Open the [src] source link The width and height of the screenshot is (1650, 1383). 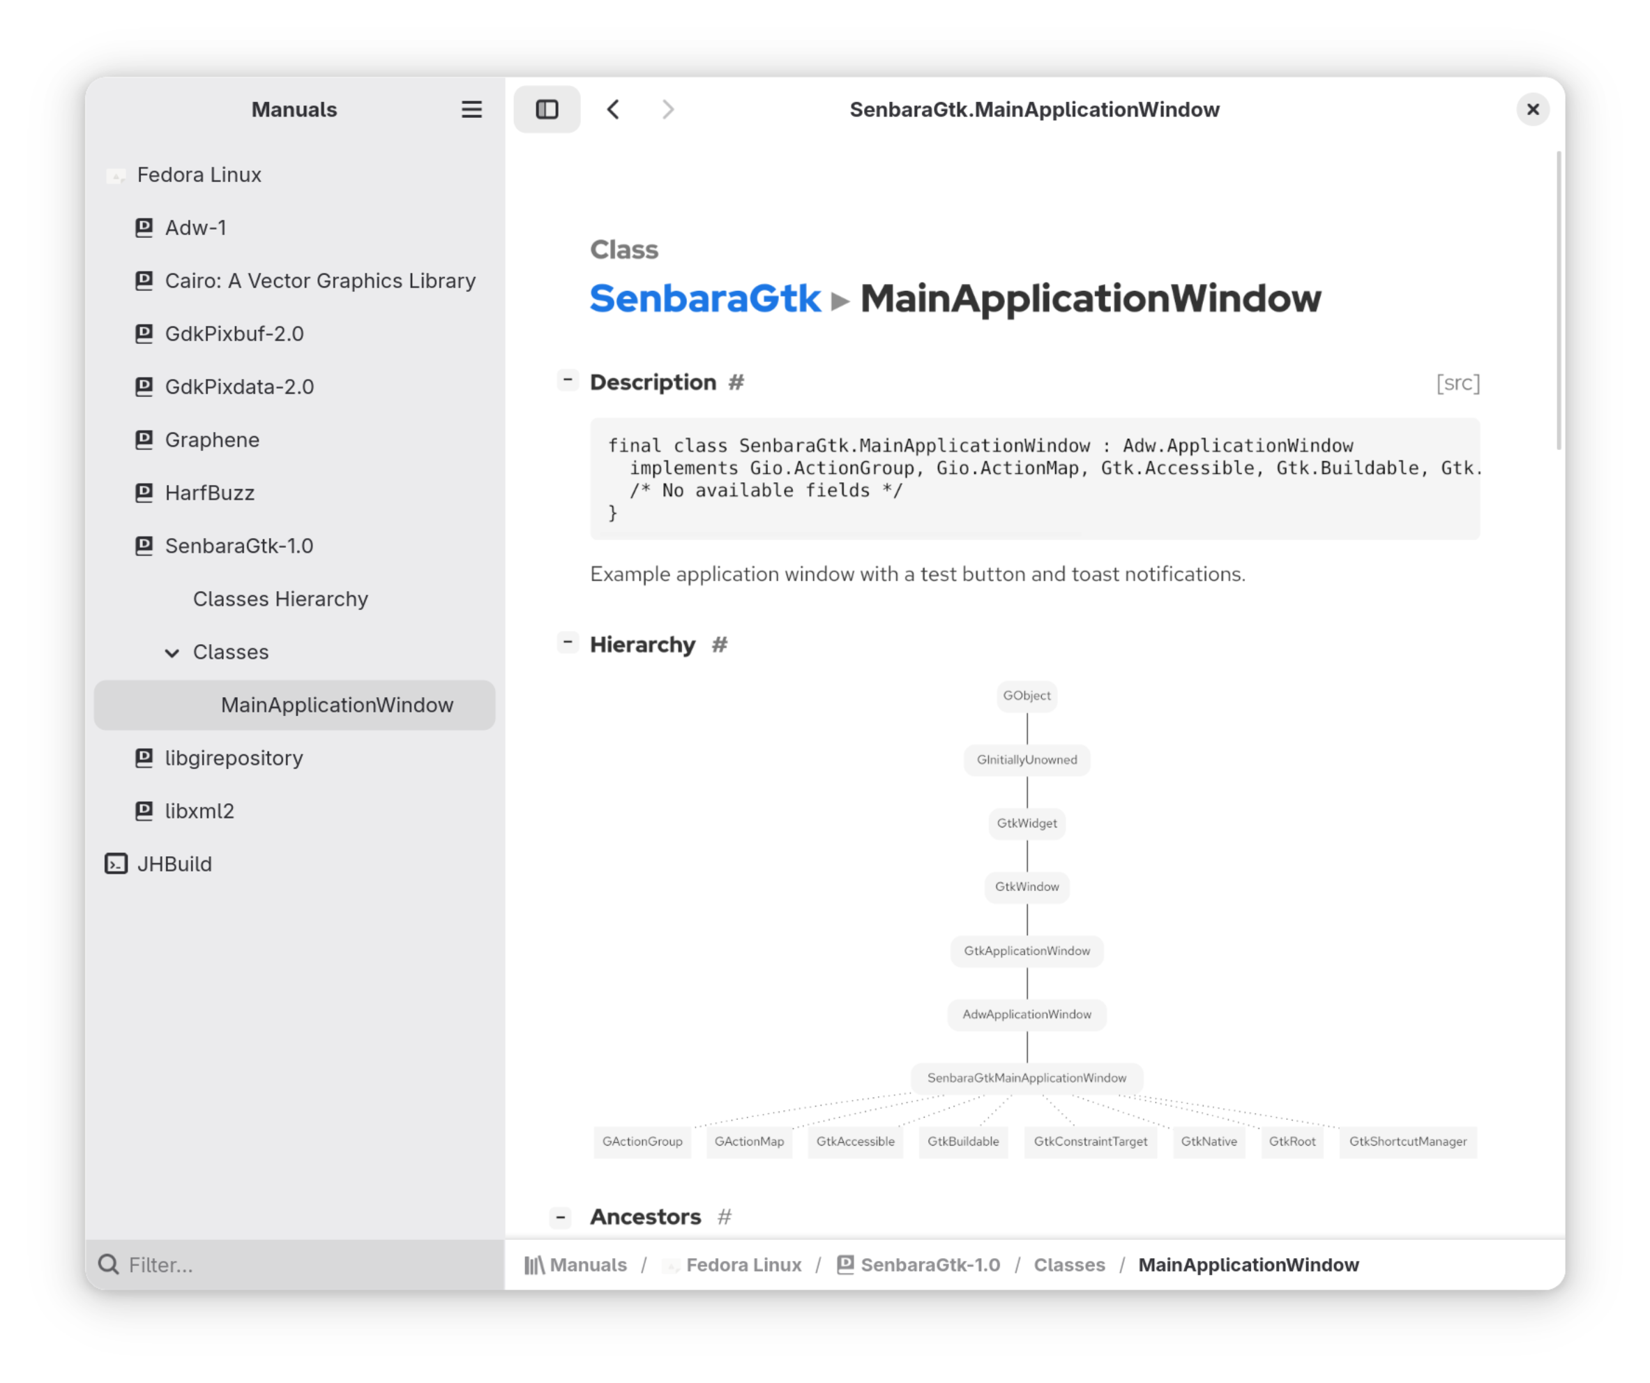point(1458,383)
